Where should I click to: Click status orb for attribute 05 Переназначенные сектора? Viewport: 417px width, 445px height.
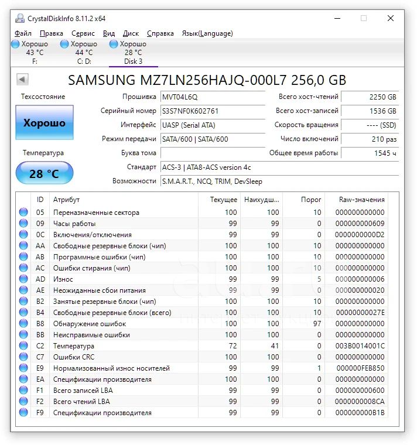pos(23,212)
